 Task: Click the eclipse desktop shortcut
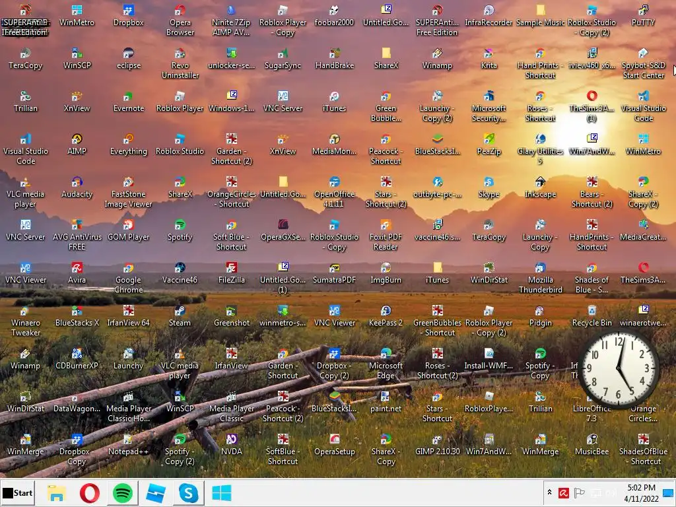click(x=129, y=59)
